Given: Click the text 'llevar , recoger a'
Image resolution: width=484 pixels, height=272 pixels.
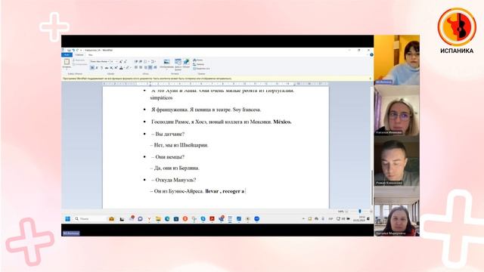Looking at the screenshot, I should pos(225,191).
